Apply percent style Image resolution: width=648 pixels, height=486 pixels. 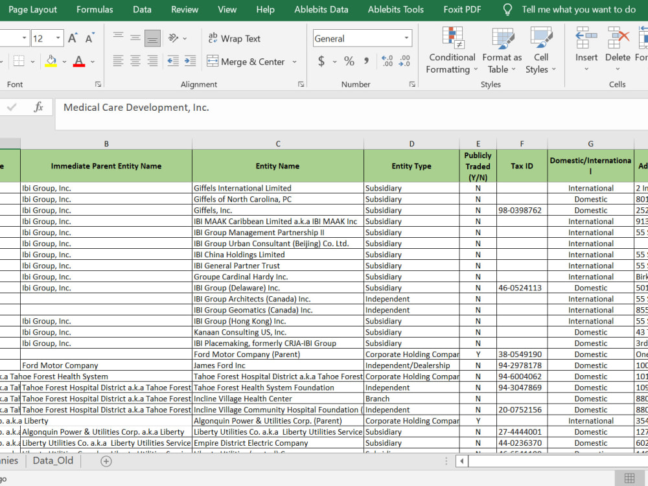pos(349,62)
